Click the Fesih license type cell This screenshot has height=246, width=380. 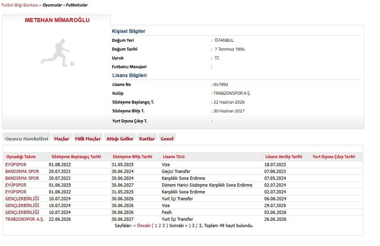click(167, 212)
